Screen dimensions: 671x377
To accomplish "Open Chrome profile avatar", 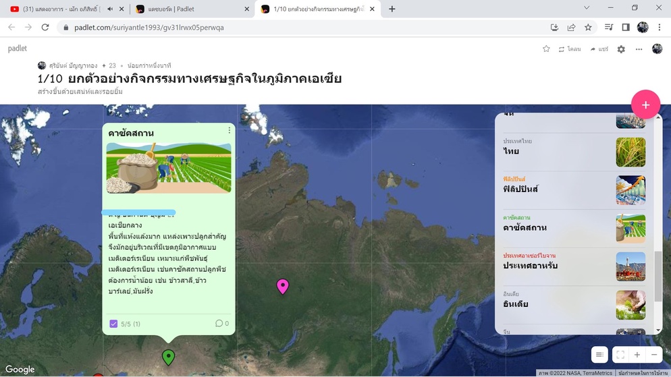I will (x=643, y=28).
